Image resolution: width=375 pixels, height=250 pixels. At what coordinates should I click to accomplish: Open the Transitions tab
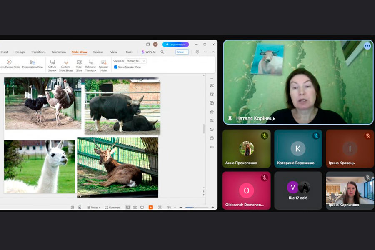pos(38,52)
